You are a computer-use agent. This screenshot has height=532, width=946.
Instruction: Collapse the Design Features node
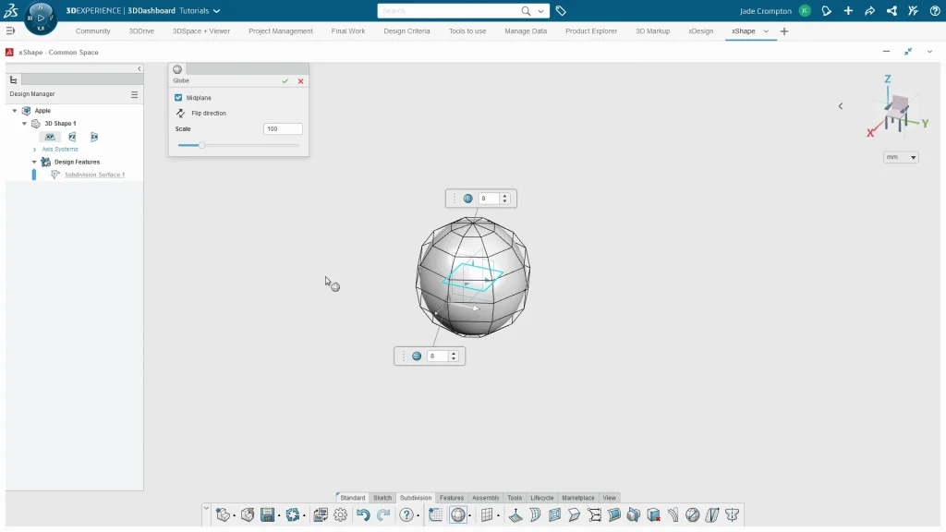tap(34, 163)
